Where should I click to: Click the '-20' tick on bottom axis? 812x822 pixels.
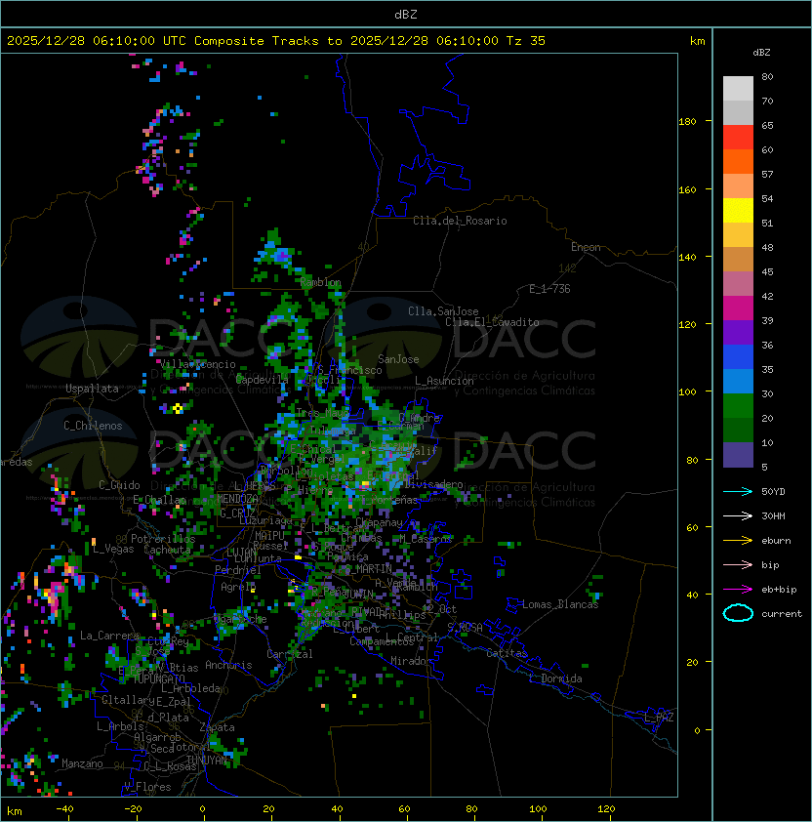click(133, 809)
